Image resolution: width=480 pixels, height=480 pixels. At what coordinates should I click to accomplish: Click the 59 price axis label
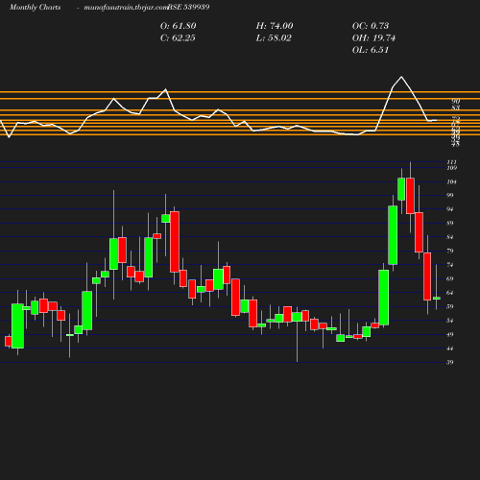click(450, 306)
